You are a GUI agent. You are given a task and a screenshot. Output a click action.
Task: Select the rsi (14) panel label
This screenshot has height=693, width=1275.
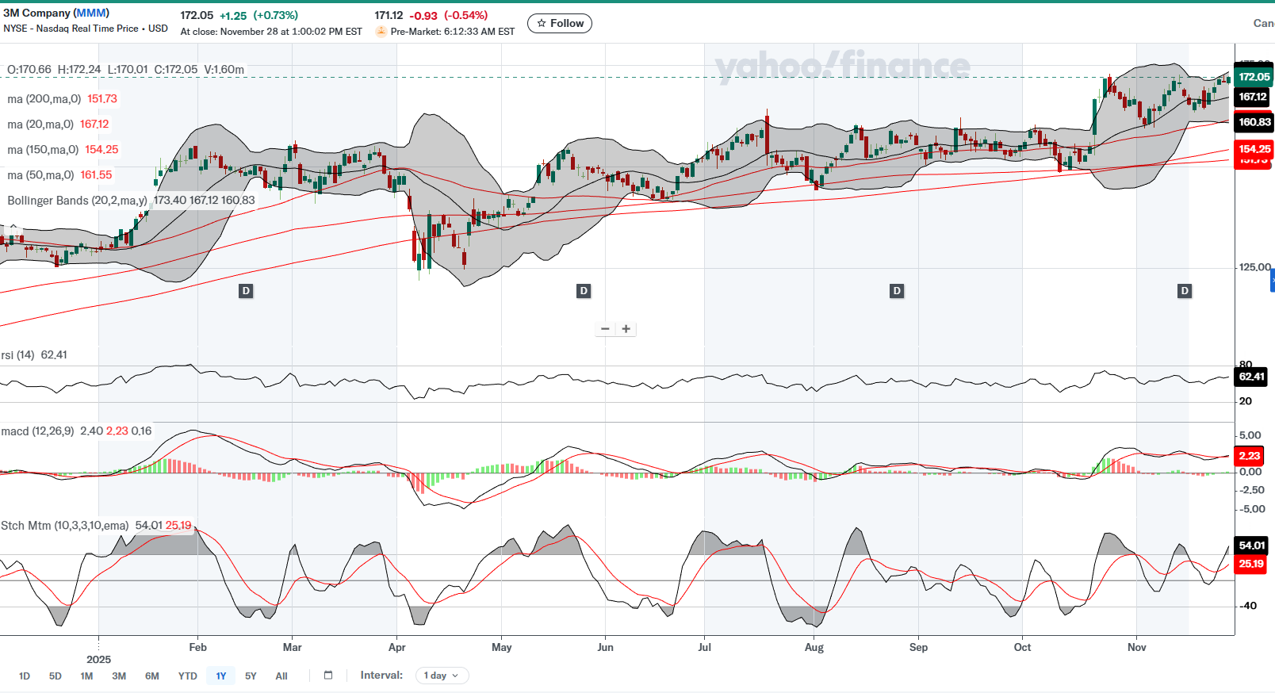coord(17,355)
